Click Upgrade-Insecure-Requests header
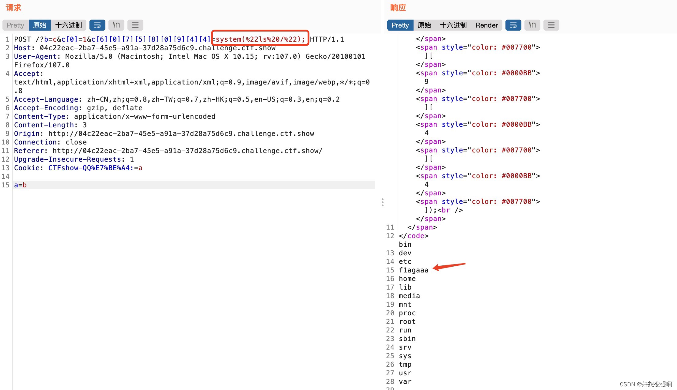Screen dimensions: 677x390 (74, 159)
